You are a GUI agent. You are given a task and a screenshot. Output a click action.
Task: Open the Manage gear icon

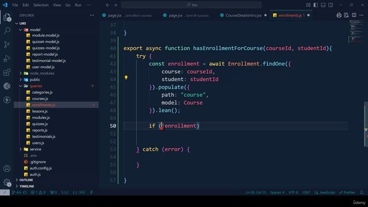pos(7,182)
